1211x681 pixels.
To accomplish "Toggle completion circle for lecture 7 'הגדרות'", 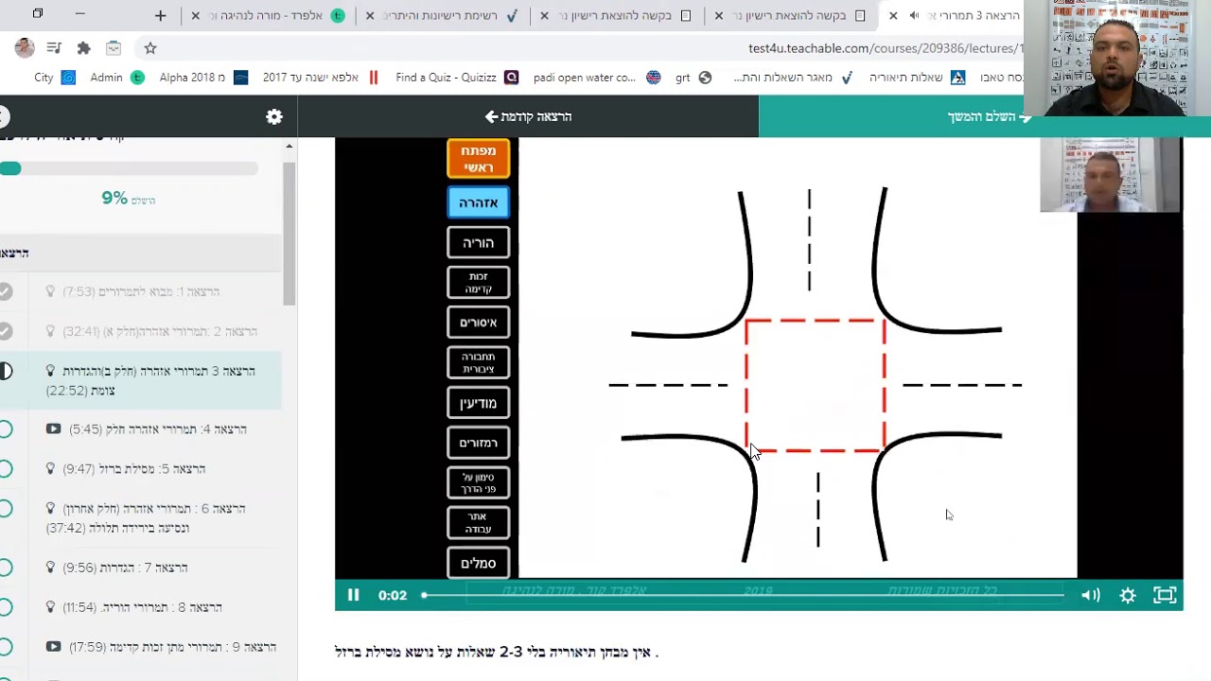I will coord(6,567).
